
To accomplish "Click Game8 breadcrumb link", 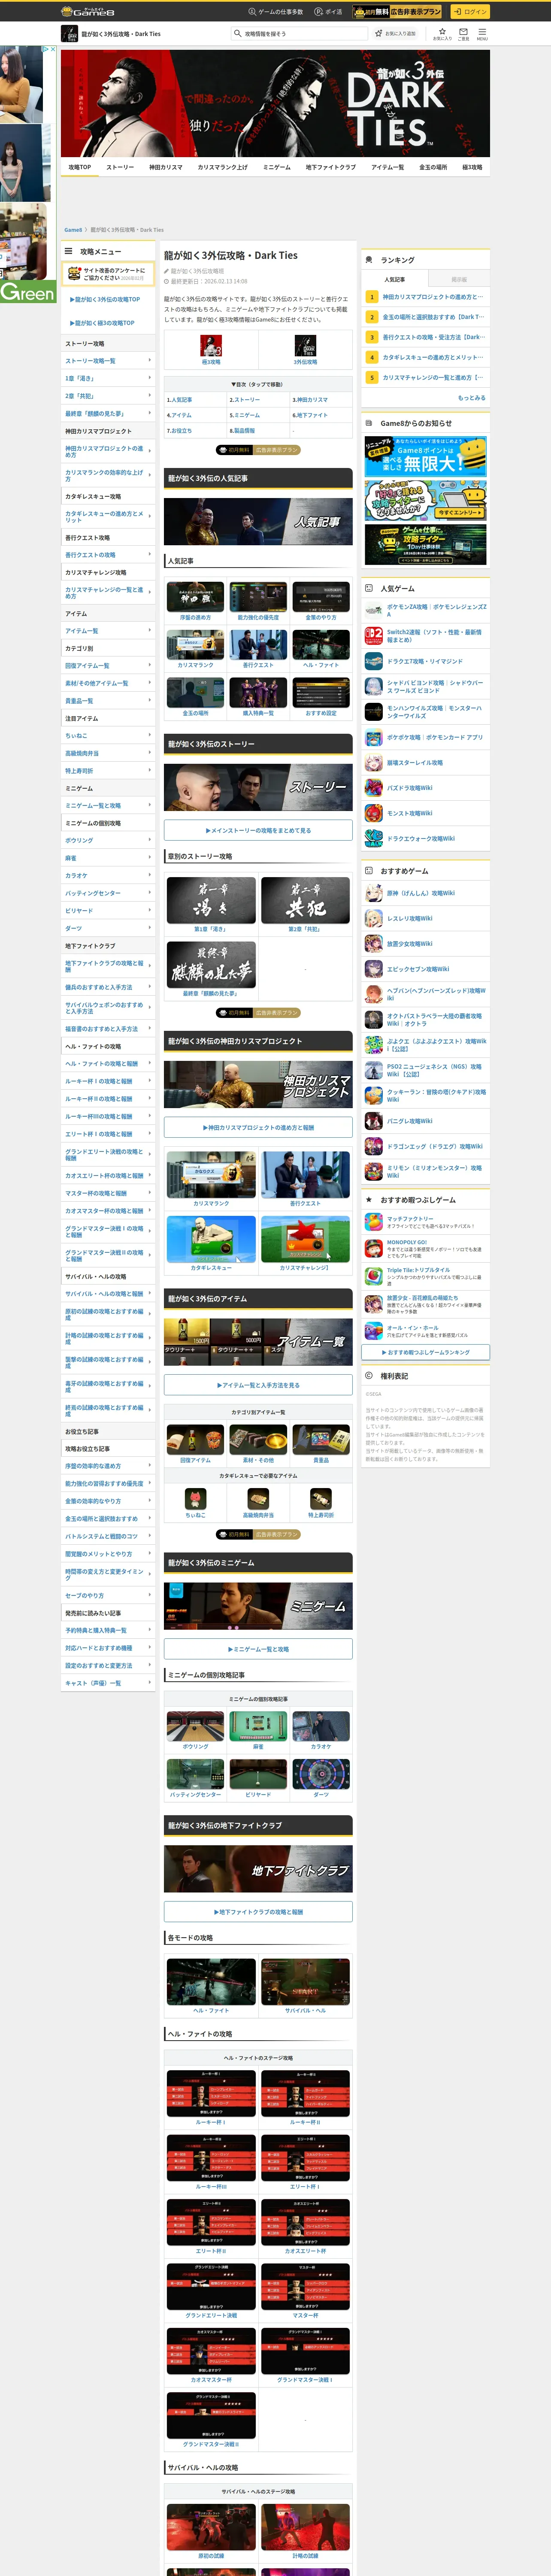I will pos(73,230).
